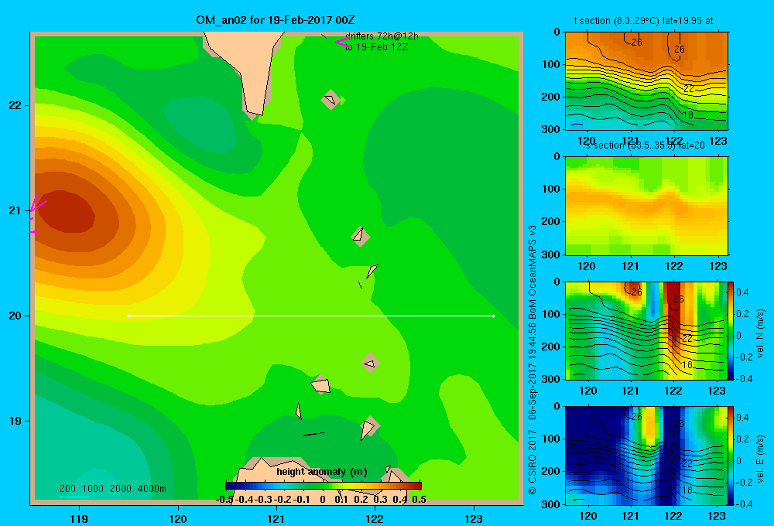Screen dimensions: 774x526
Task: Click the main map's latitude 20 axis label
Action: [15, 316]
